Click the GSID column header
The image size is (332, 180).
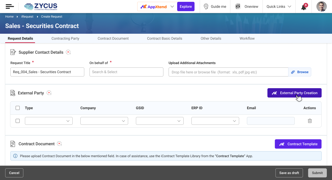pyautogui.click(x=140, y=108)
